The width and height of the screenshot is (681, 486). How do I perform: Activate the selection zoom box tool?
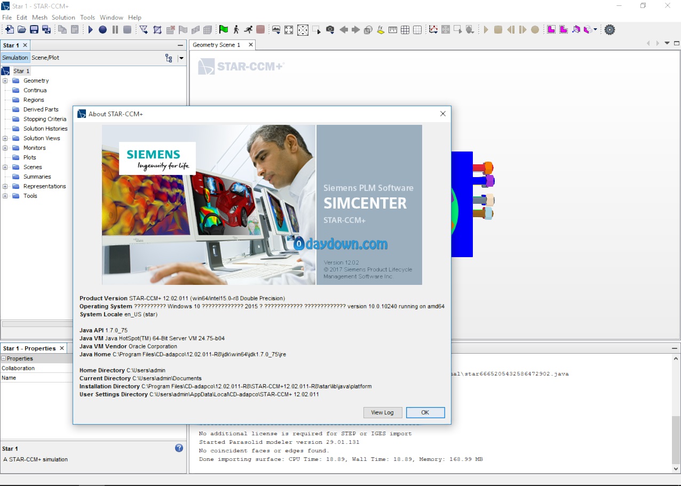tap(317, 30)
